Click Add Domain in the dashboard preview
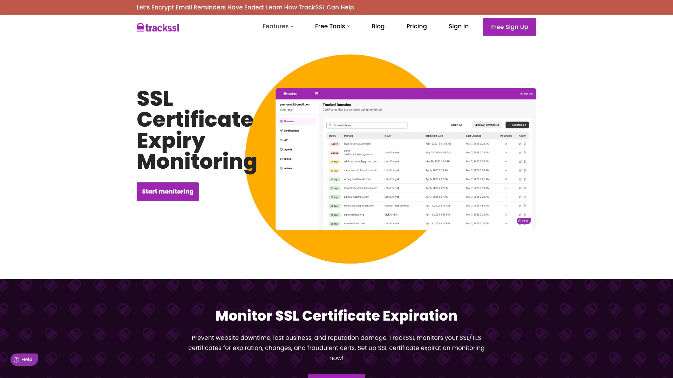This screenshot has width=673, height=378. click(x=517, y=125)
